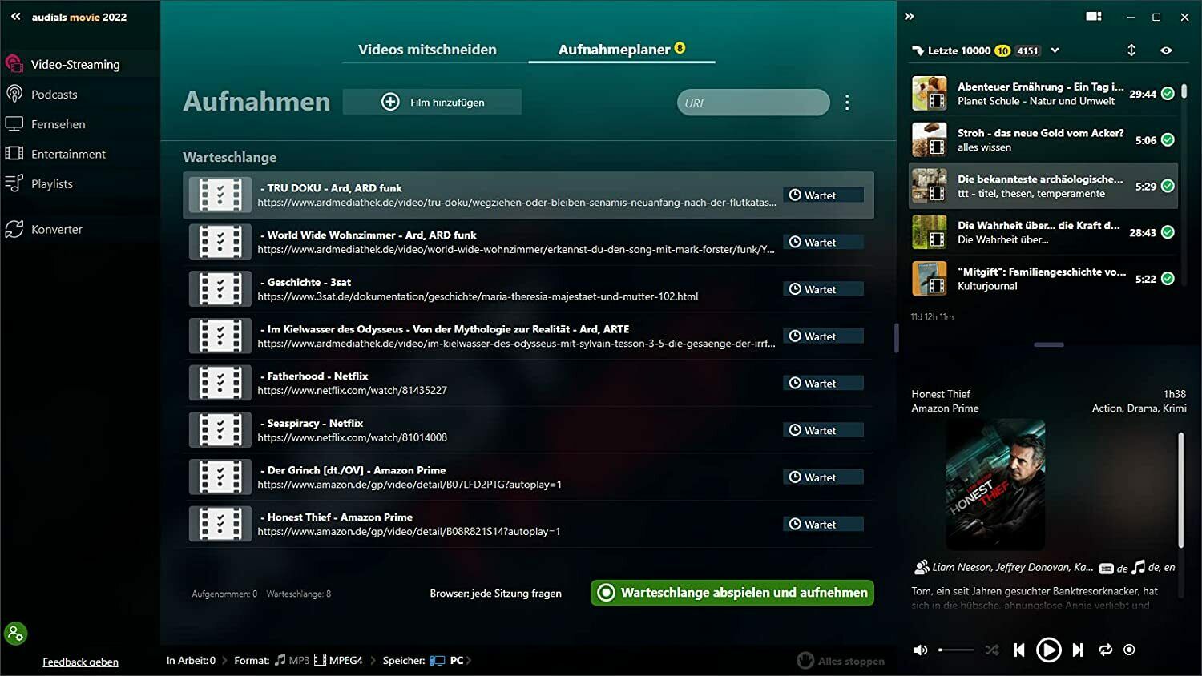Toggle shuffle playback
The width and height of the screenshot is (1202, 676).
[x=992, y=650]
